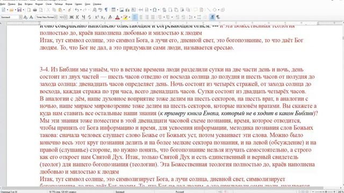Toggle Superscript x² formatting
The image size is (344, 193).
tap(97, 17)
